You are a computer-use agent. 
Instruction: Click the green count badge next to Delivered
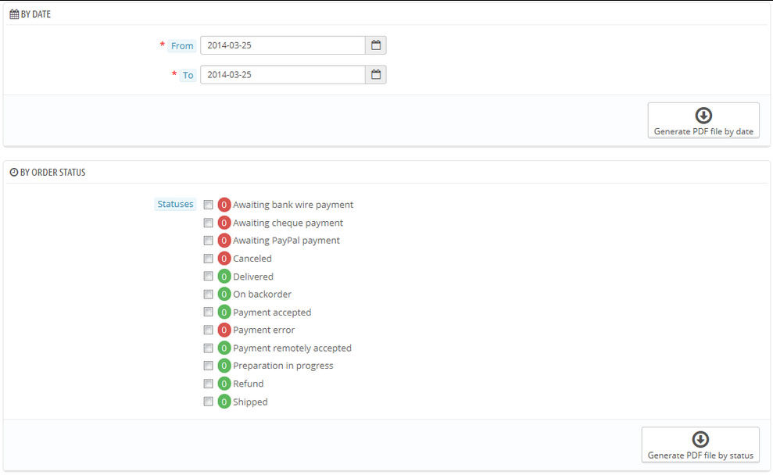pos(224,277)
